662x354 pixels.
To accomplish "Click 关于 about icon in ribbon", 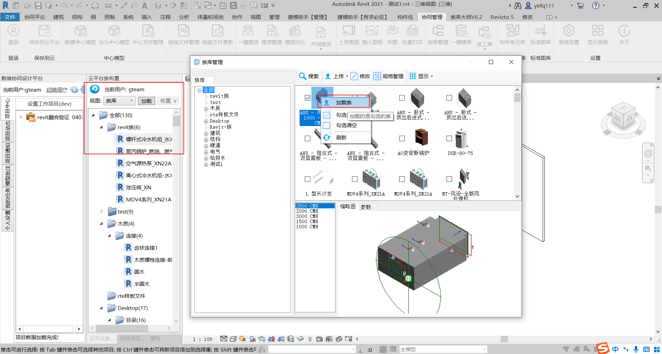I will coord(624,31).
